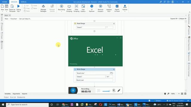Viewport: 191px width, 107px height.
Task: Open the search icon in title bar
Action: (161, 2)
